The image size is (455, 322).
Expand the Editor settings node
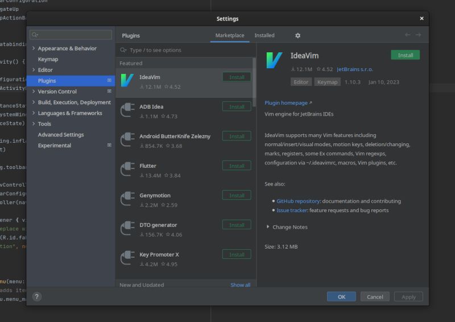pyautogui.click(x=34, y=69)
